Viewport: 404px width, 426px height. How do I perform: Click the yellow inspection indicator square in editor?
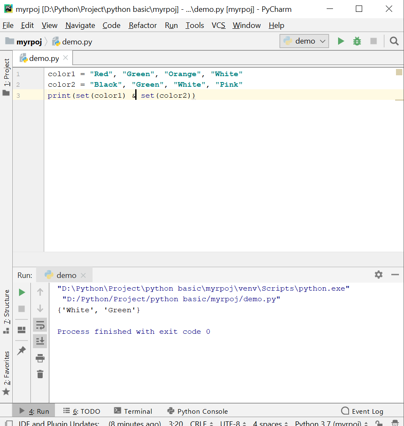pyautogui.click(x=399, y=72)
